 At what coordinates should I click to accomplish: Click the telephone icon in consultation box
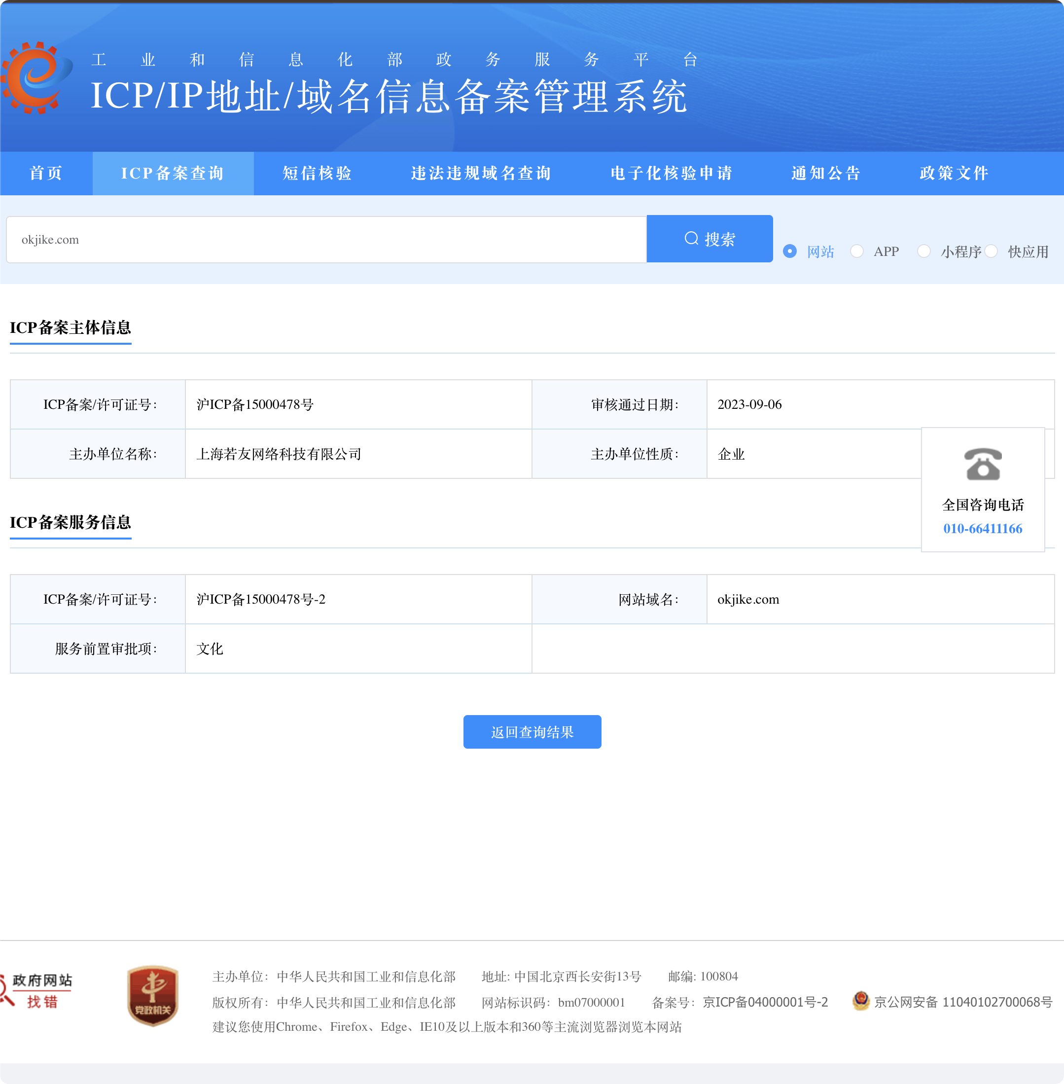click(983, 464)
